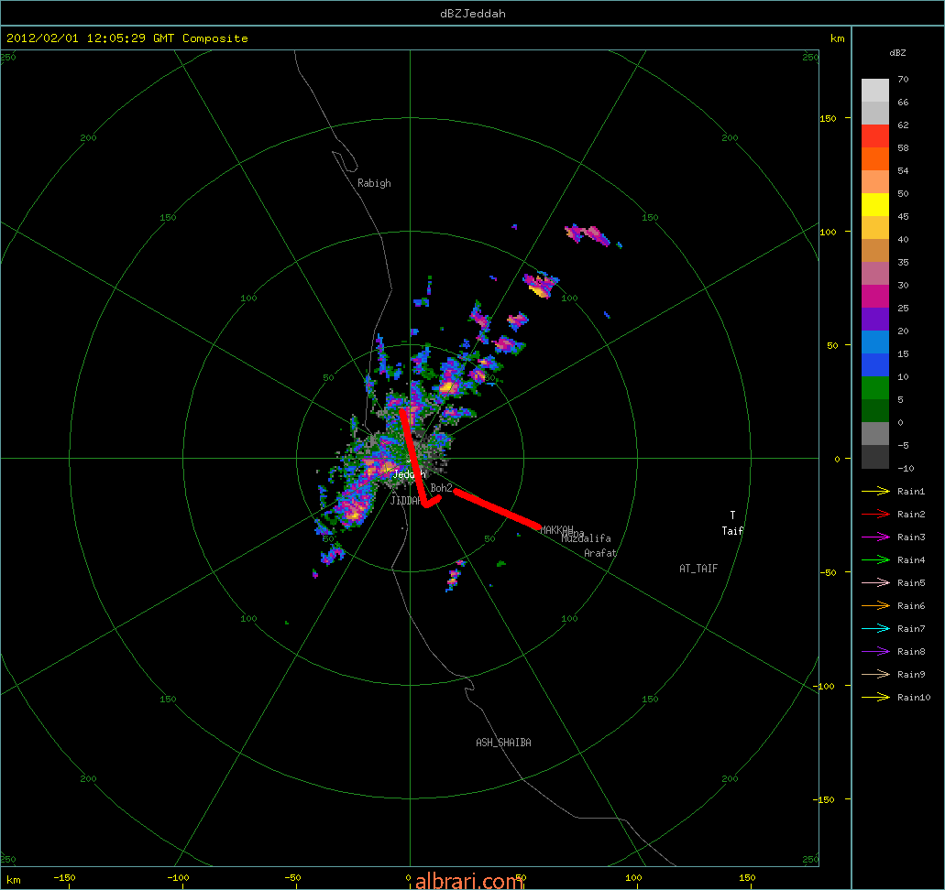The image size is (945, 890).
Task: Click the Rain5 legend label
Action: click(911, 583)
